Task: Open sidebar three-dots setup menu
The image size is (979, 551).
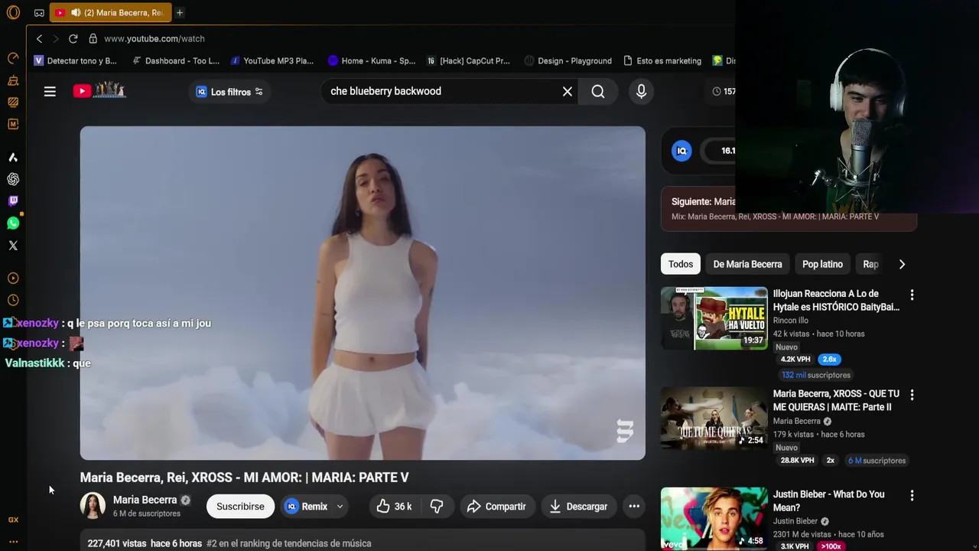Action: 13,541
